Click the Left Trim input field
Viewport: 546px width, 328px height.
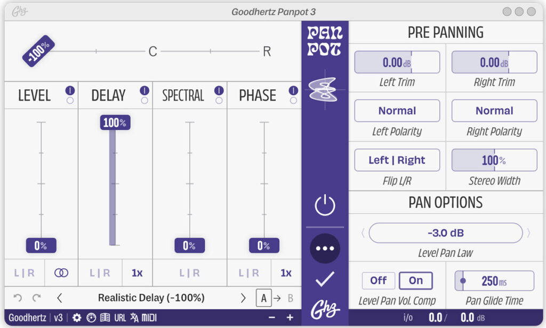(x=397, y=62)
